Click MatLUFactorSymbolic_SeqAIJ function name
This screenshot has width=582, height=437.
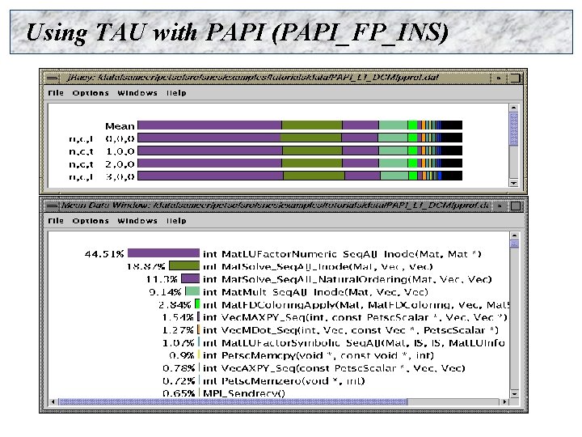354,343
